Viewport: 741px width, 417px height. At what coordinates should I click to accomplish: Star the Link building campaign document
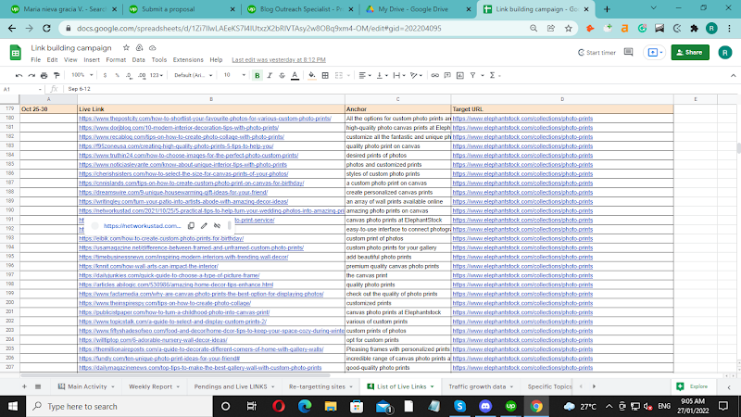point(126,48)
